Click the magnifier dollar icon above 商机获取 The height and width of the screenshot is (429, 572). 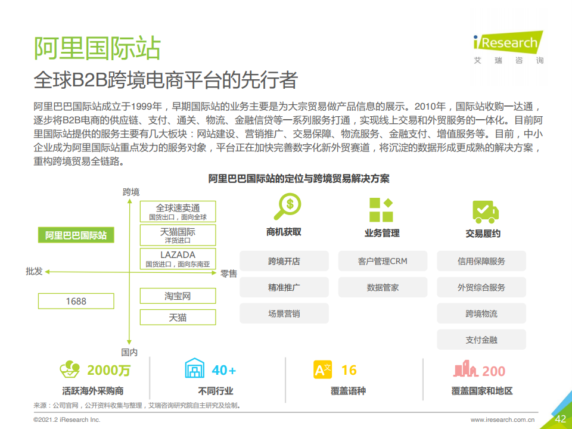(x=287, y=206)
